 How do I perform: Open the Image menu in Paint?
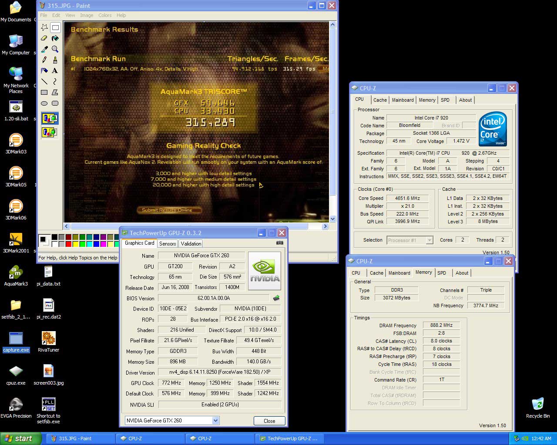point(87,15)
